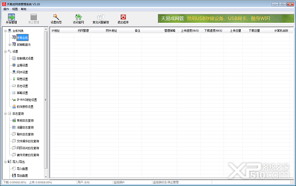
Task: Click the chat bubble icon for 聊天日志查询
Action: point(14,134)
